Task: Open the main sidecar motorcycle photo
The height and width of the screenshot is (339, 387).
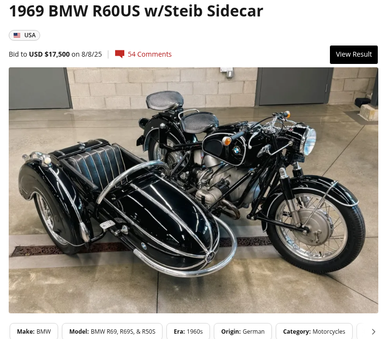Action: [193, 190]
